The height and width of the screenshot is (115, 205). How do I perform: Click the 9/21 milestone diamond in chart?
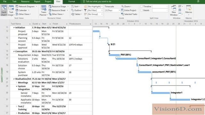tap(109, 45)
